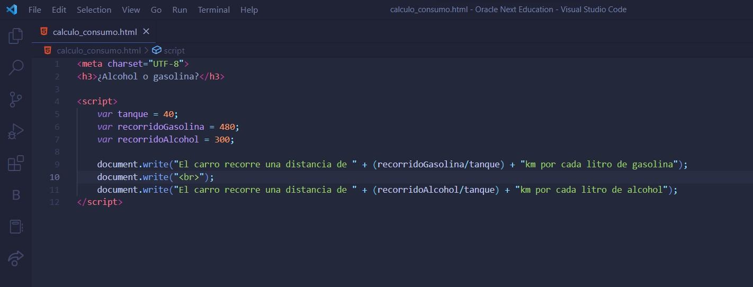Image resolution: width=753 pixels, height=287 pixels.
Task: Open the Search view in activity bar
Action: [16, 67]
